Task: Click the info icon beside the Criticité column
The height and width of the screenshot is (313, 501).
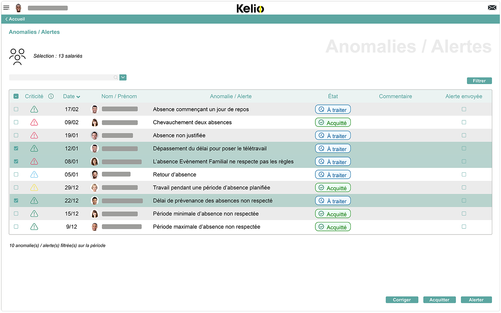Action: [x=51, y=96]
